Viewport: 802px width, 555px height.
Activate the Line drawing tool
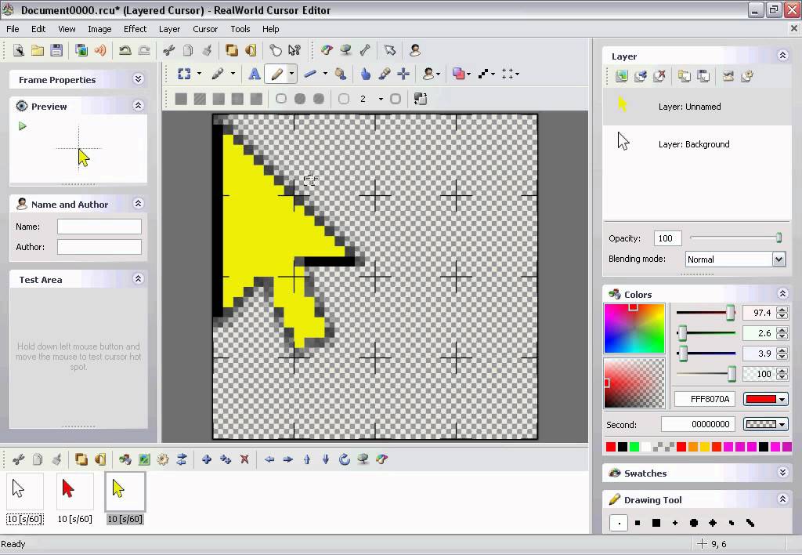(x=311, y=74)
